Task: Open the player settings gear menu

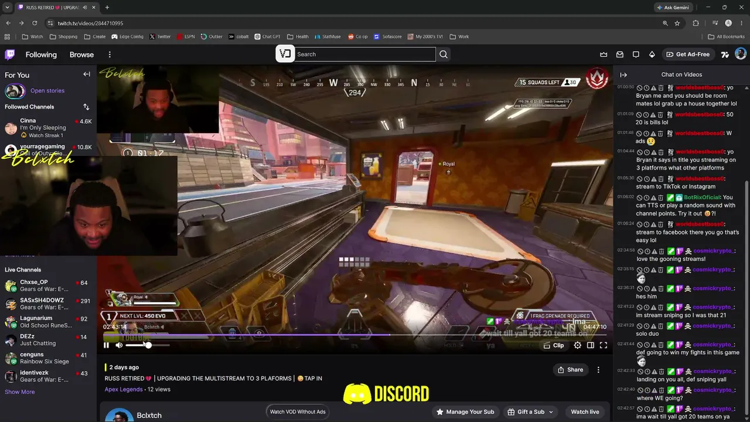Action: [x=578, y=345]
